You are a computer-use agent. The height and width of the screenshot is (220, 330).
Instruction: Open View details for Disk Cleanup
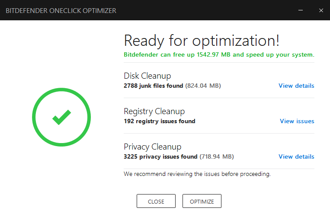[296, 86]
